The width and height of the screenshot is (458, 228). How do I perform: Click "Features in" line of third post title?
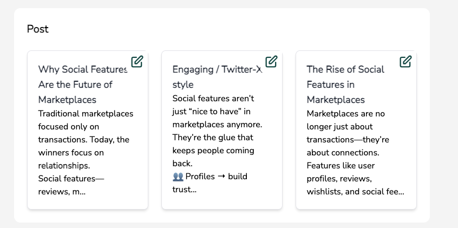[x=331, y=84]
